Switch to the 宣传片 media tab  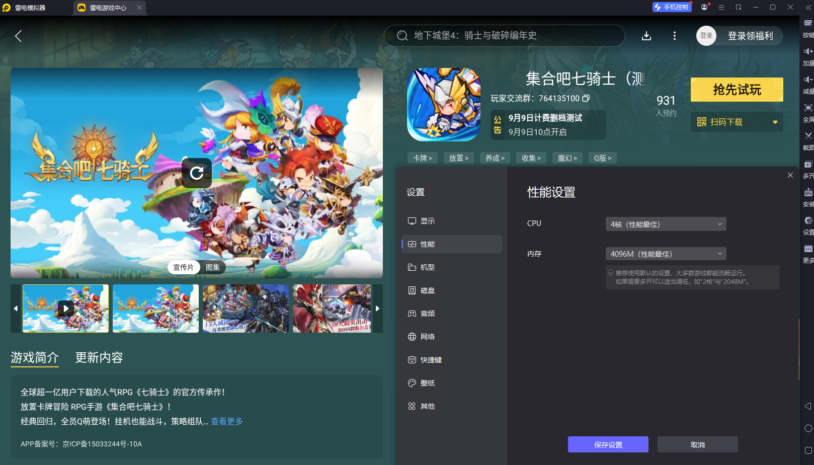[184, 267]
